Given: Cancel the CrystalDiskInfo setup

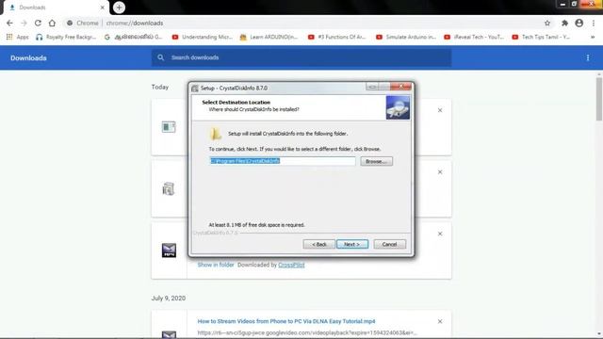Looking at the screenshot, I should [389, 244].
